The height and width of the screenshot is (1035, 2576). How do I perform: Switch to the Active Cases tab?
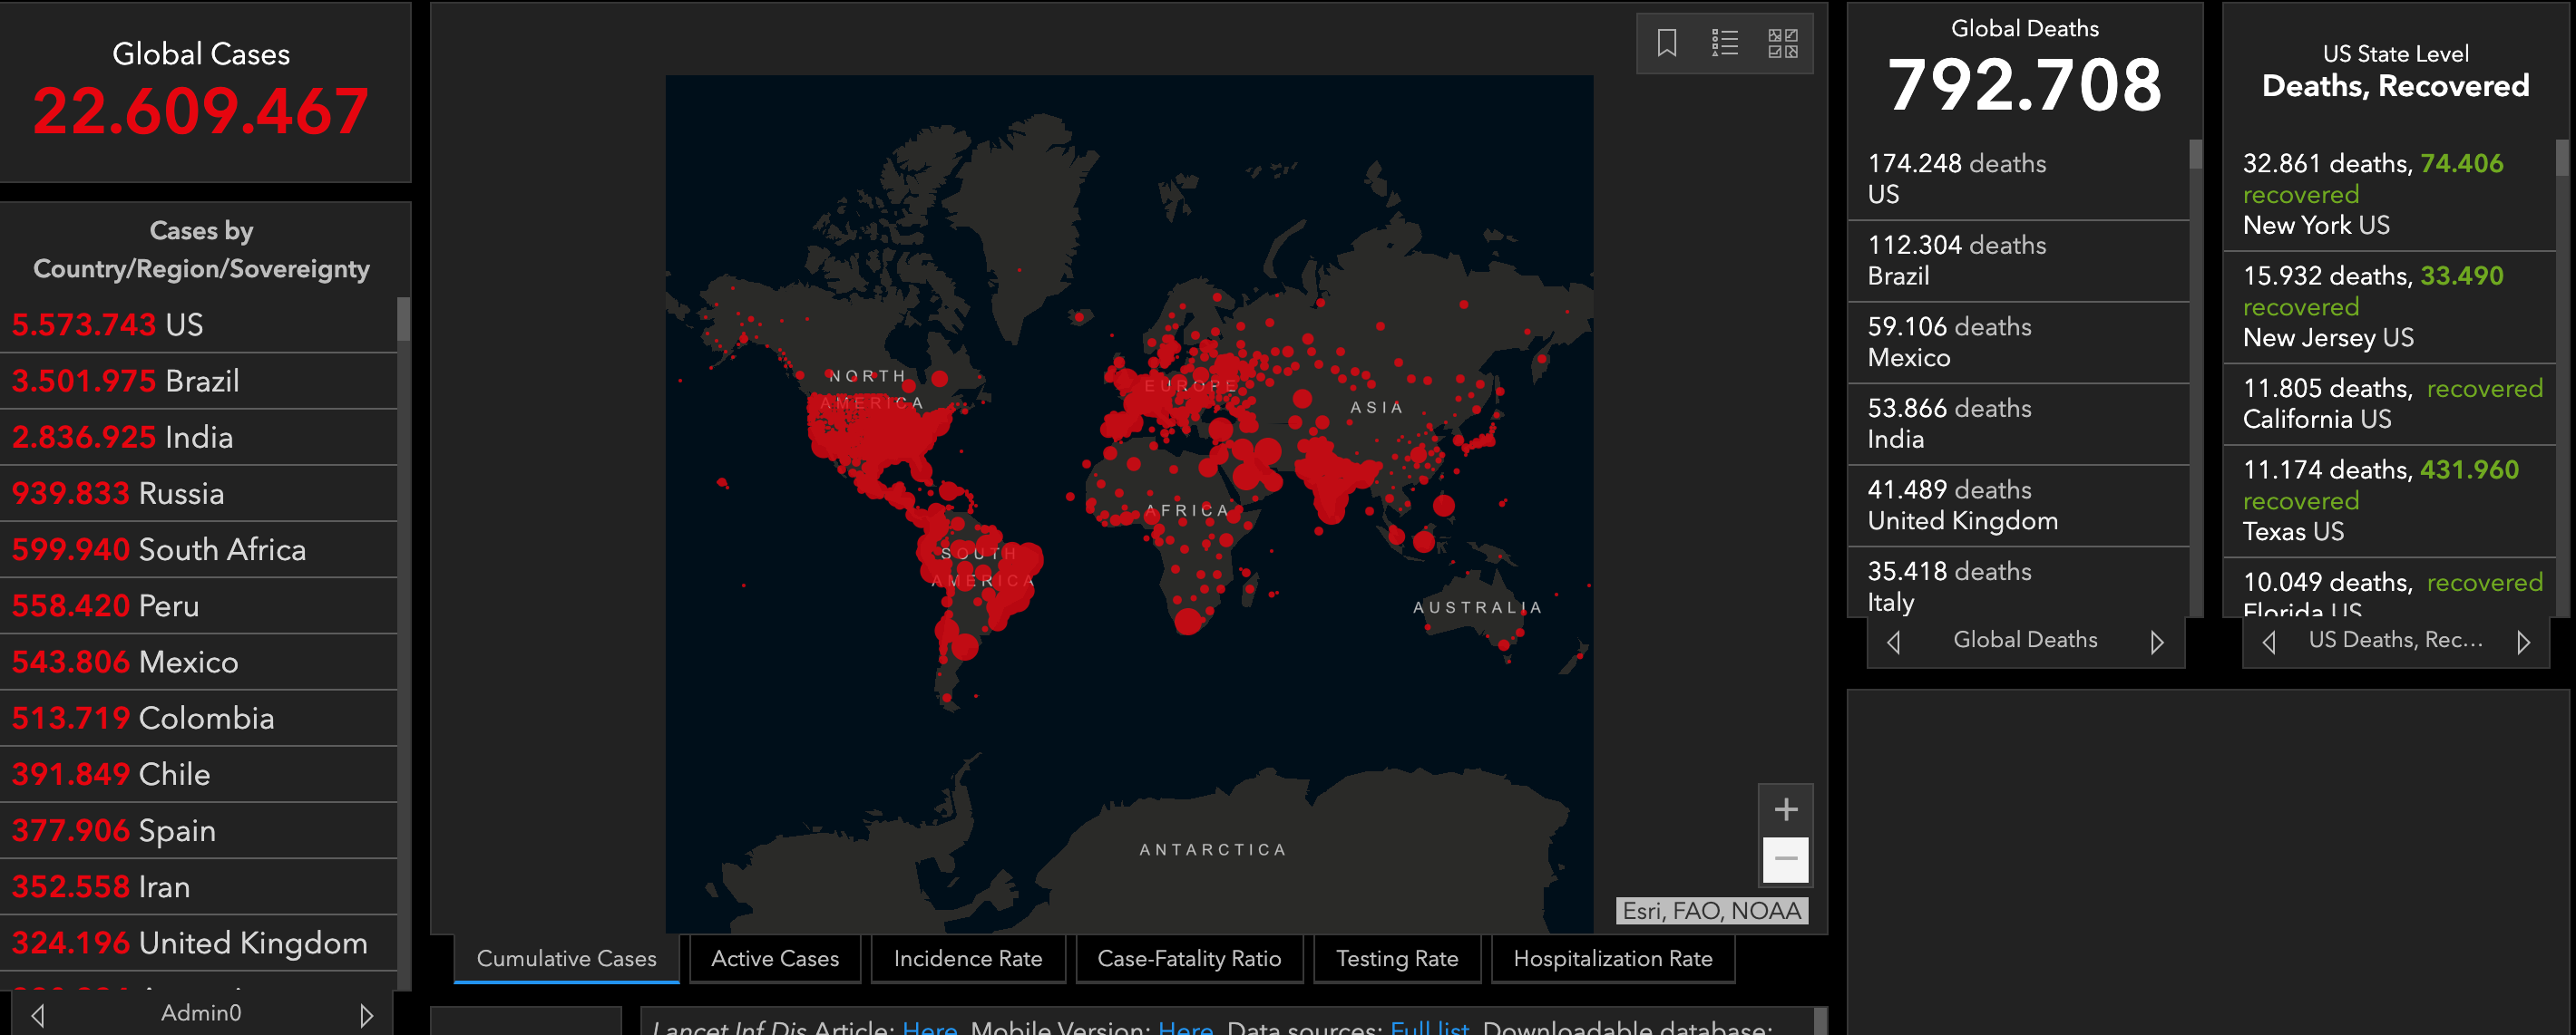pos(774,959)
